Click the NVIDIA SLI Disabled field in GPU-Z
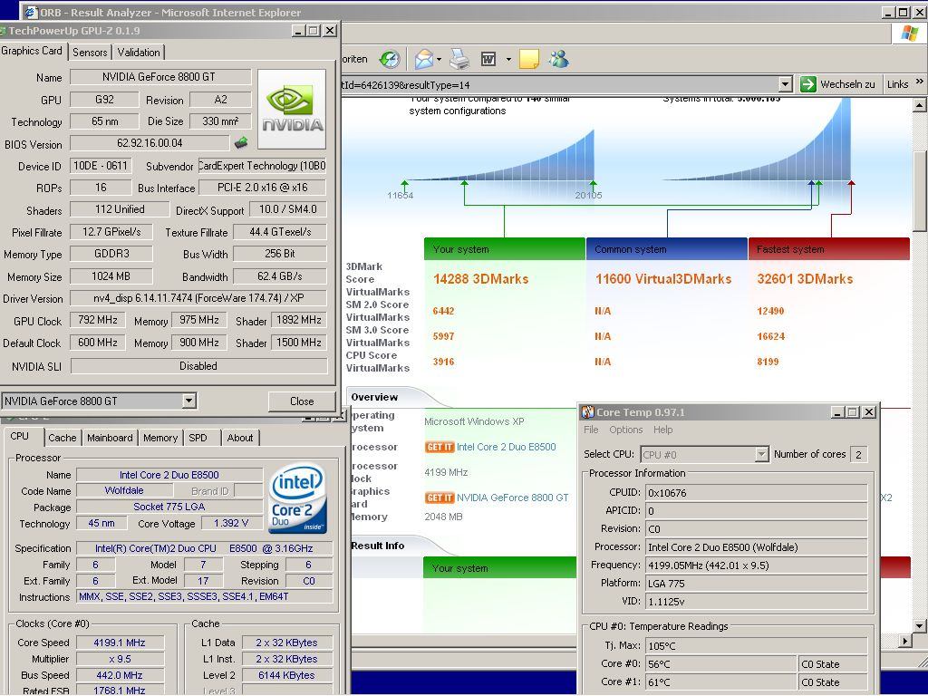This screenshot has width=928, height=696. click(x=198, y=366)
